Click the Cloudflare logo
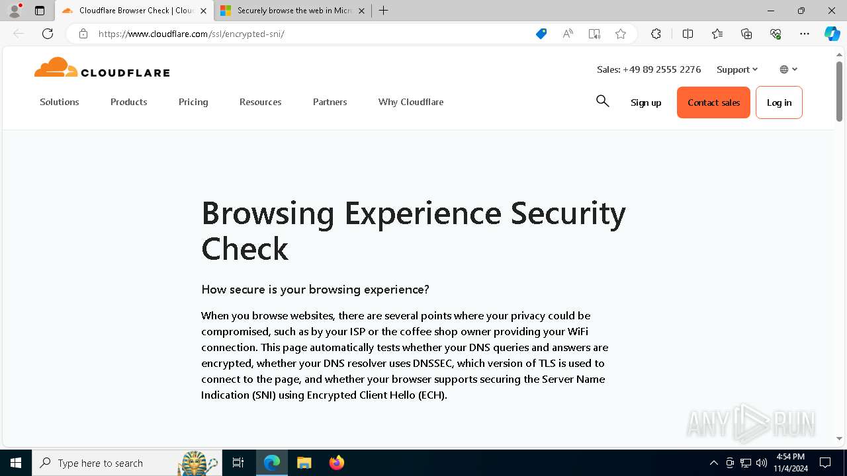The image size is (847, 476). point(102,68)
